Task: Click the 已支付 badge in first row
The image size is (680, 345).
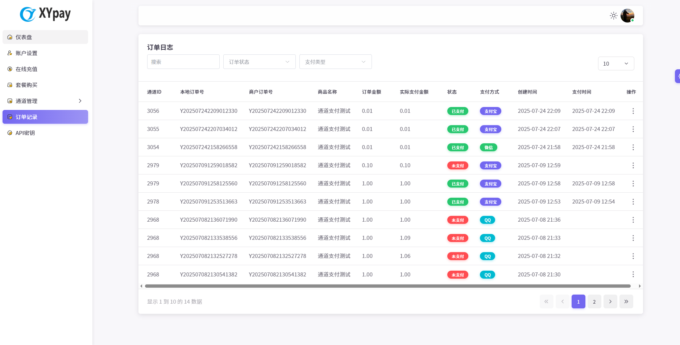Action: pyautogui.click(x=457, y=111)
